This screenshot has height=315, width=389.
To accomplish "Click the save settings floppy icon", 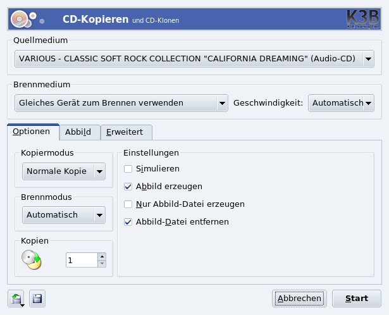I will point(37,298).
